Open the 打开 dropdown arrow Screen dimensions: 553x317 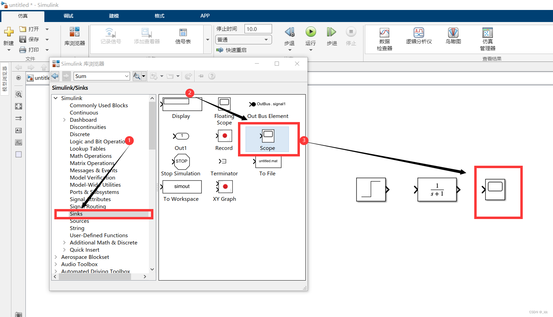pos(47,29)
